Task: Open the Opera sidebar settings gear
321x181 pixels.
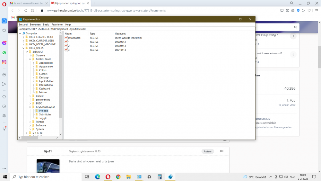Action: point(4,116)
